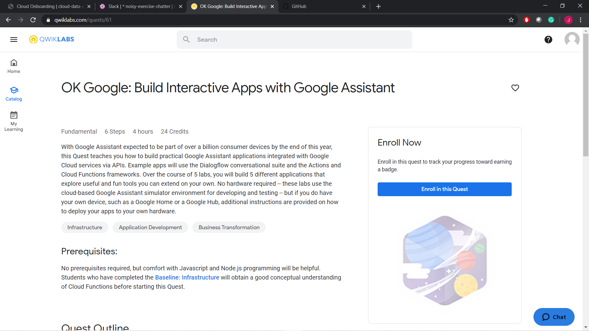This screenshot has height=331, width=589.
Task: Go forward in browser history
Action: (21, 20)
